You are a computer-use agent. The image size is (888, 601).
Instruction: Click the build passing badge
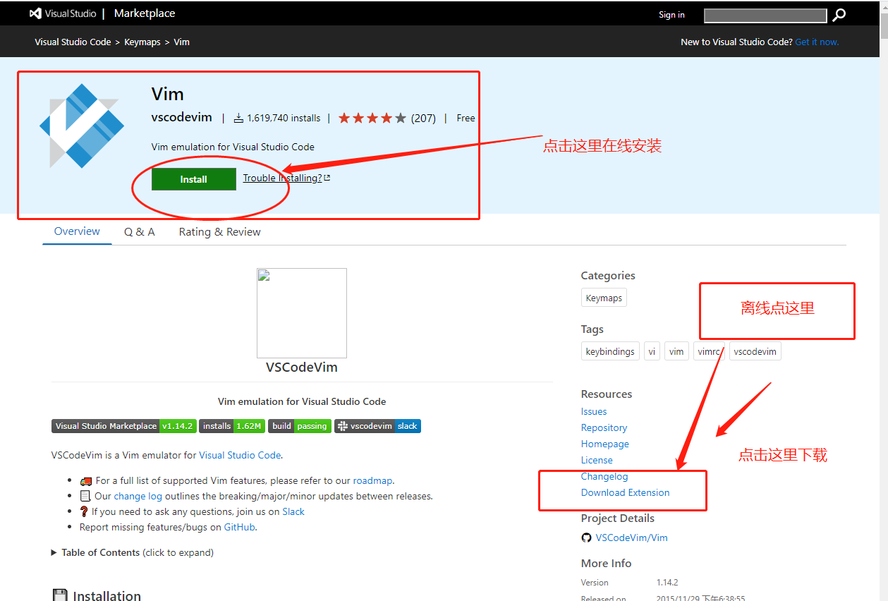pyautogui.click(x=300, y=426)
